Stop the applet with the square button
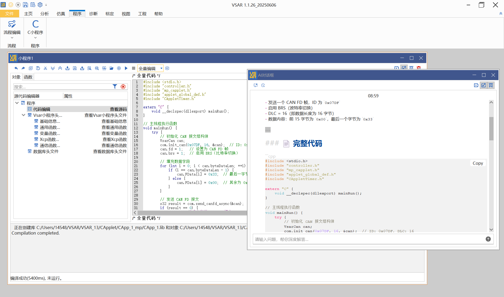The width and height of the screenshot is (504, 297). point(134,68)
